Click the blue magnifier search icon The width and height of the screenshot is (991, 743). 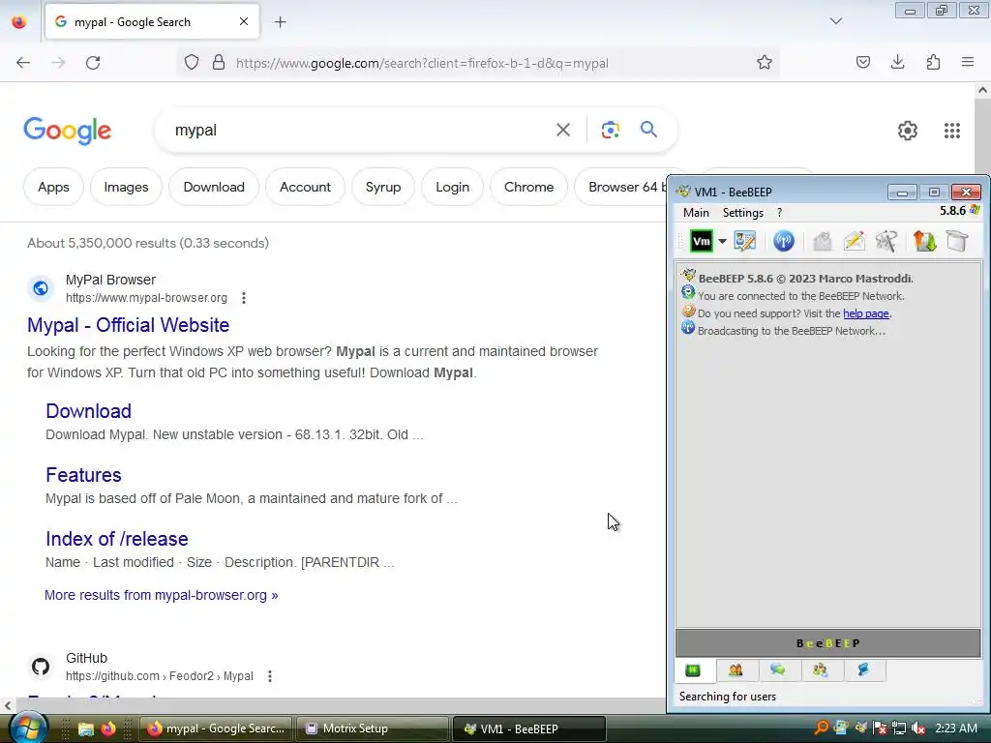tap(648, 130)
